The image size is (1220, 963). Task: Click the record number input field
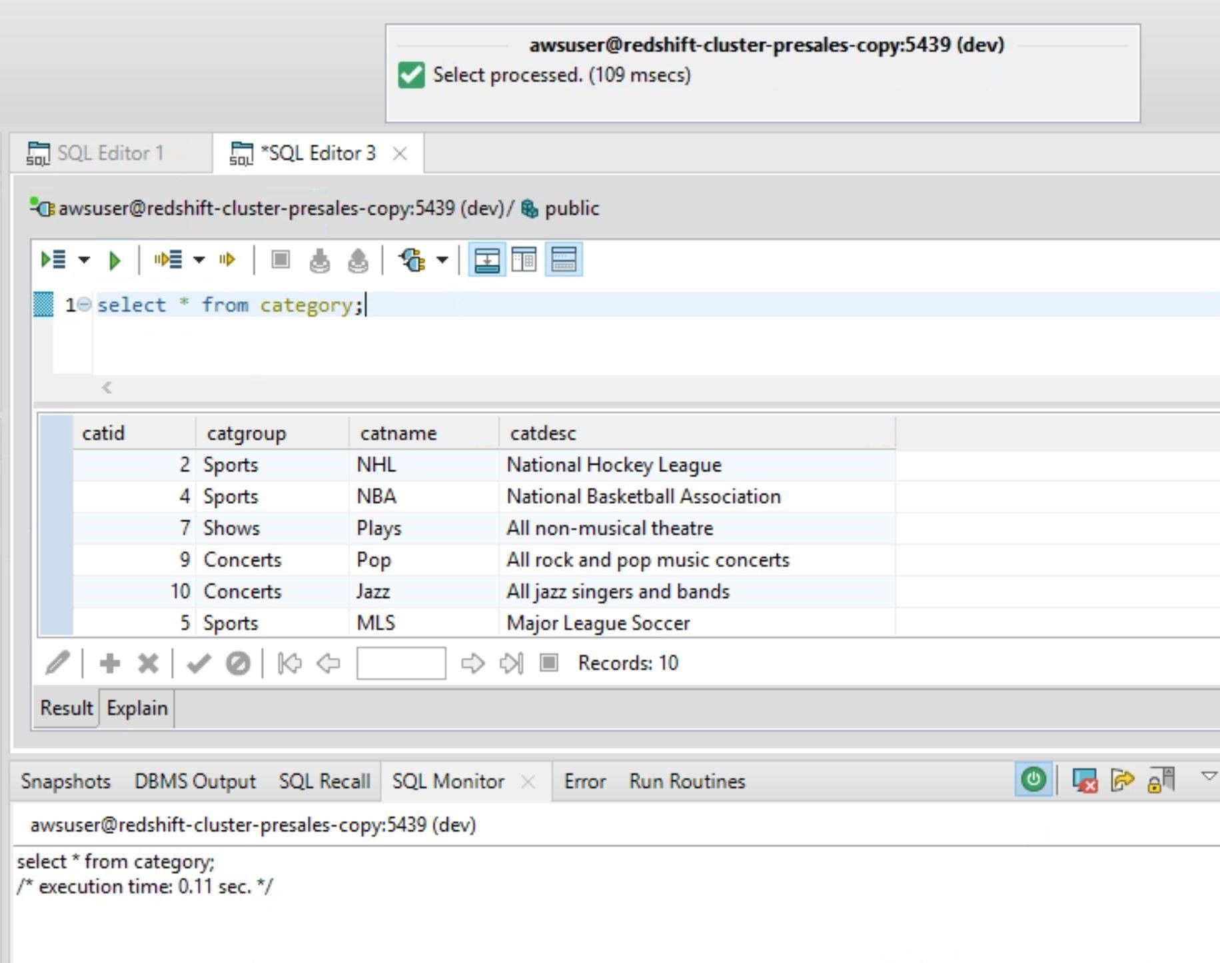pyautogui.click(x=401, y=663)
